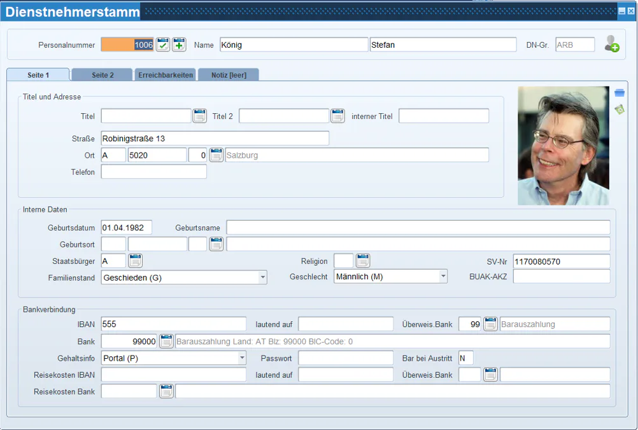Image resolution: width=638 pixels, height=430 pixels.
Task: Click the DN-Gr. field
Action: coord(575,45)
